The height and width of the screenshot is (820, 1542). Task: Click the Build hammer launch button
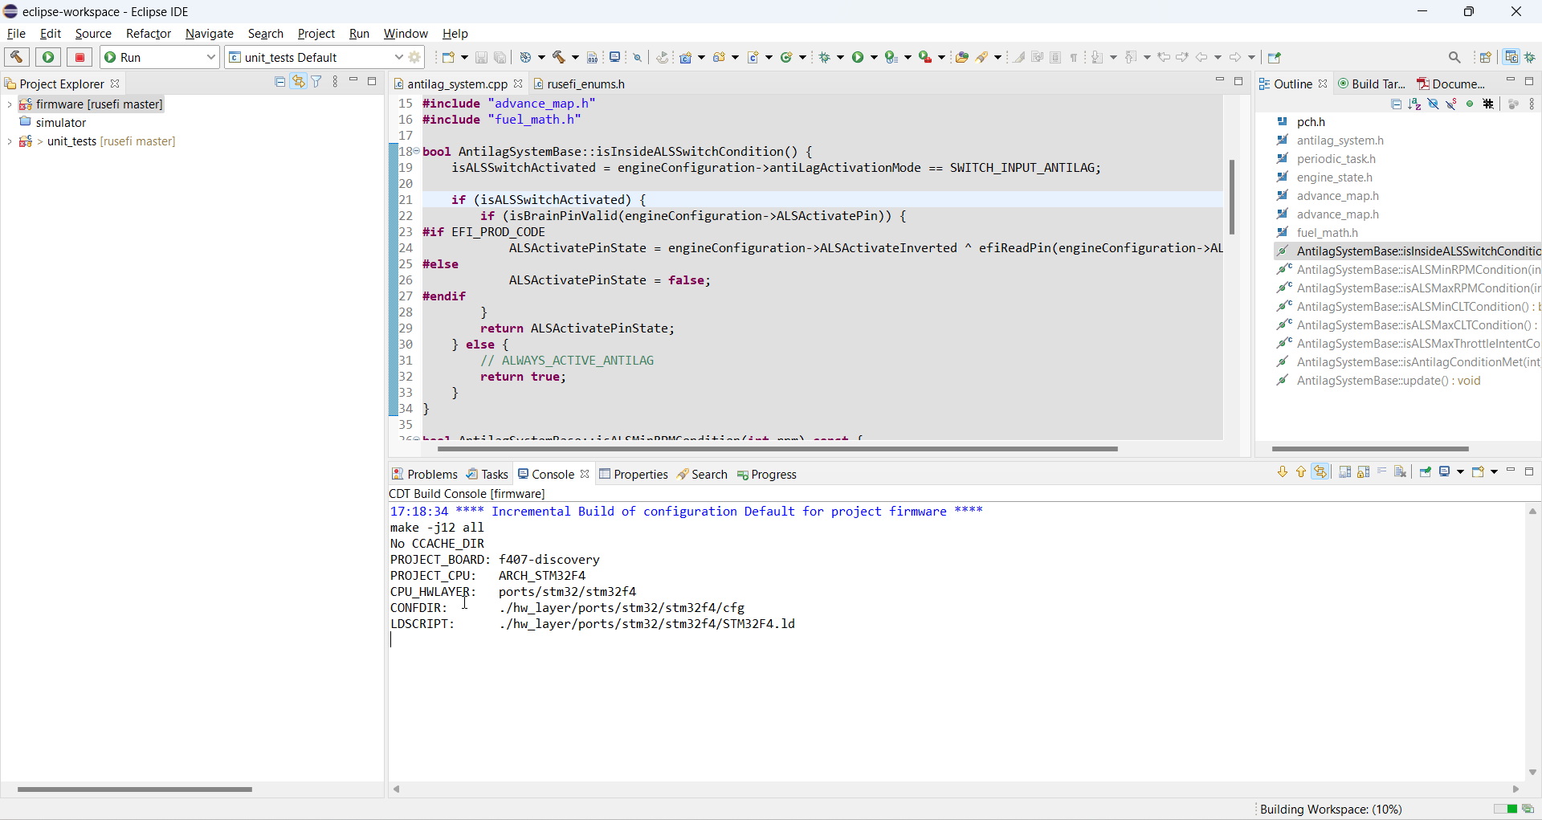coord(17,57)
